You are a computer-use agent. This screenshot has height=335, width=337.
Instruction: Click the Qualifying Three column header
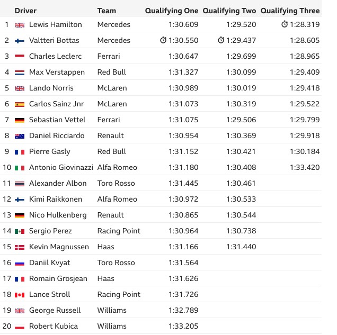pyautogui.click(x=290, y=11)
